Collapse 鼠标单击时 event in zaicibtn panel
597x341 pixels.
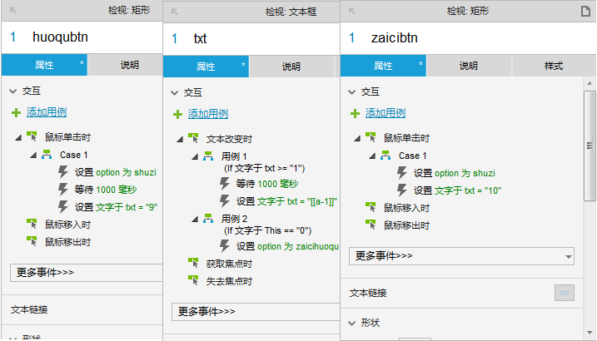coord(357,138)
